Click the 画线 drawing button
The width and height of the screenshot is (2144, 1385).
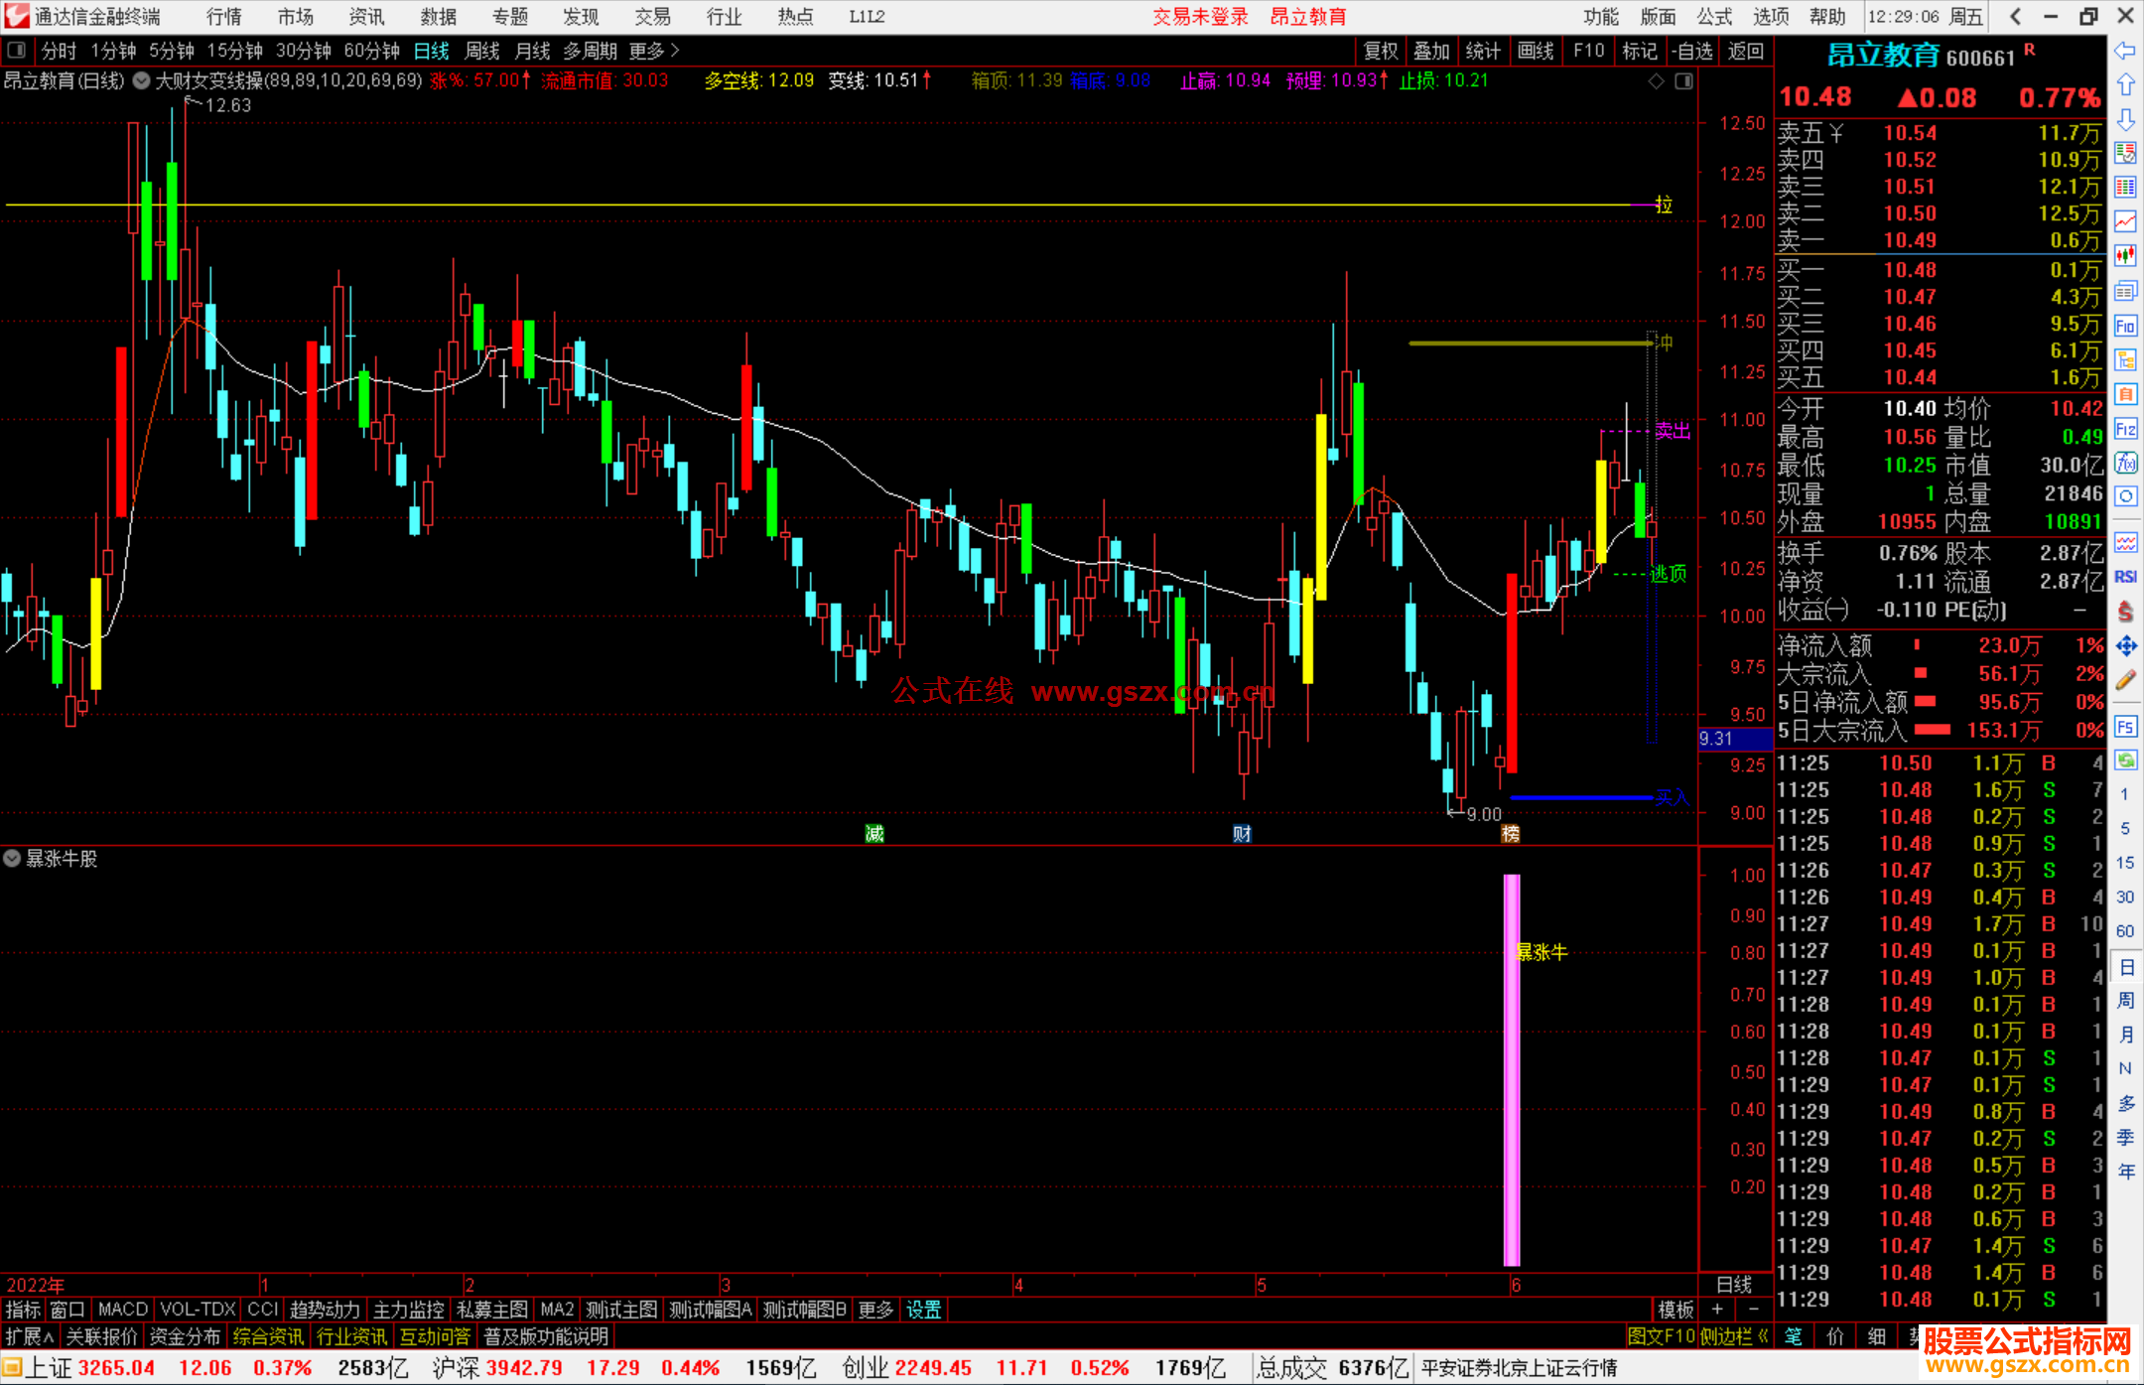[x=1535, y=51]
